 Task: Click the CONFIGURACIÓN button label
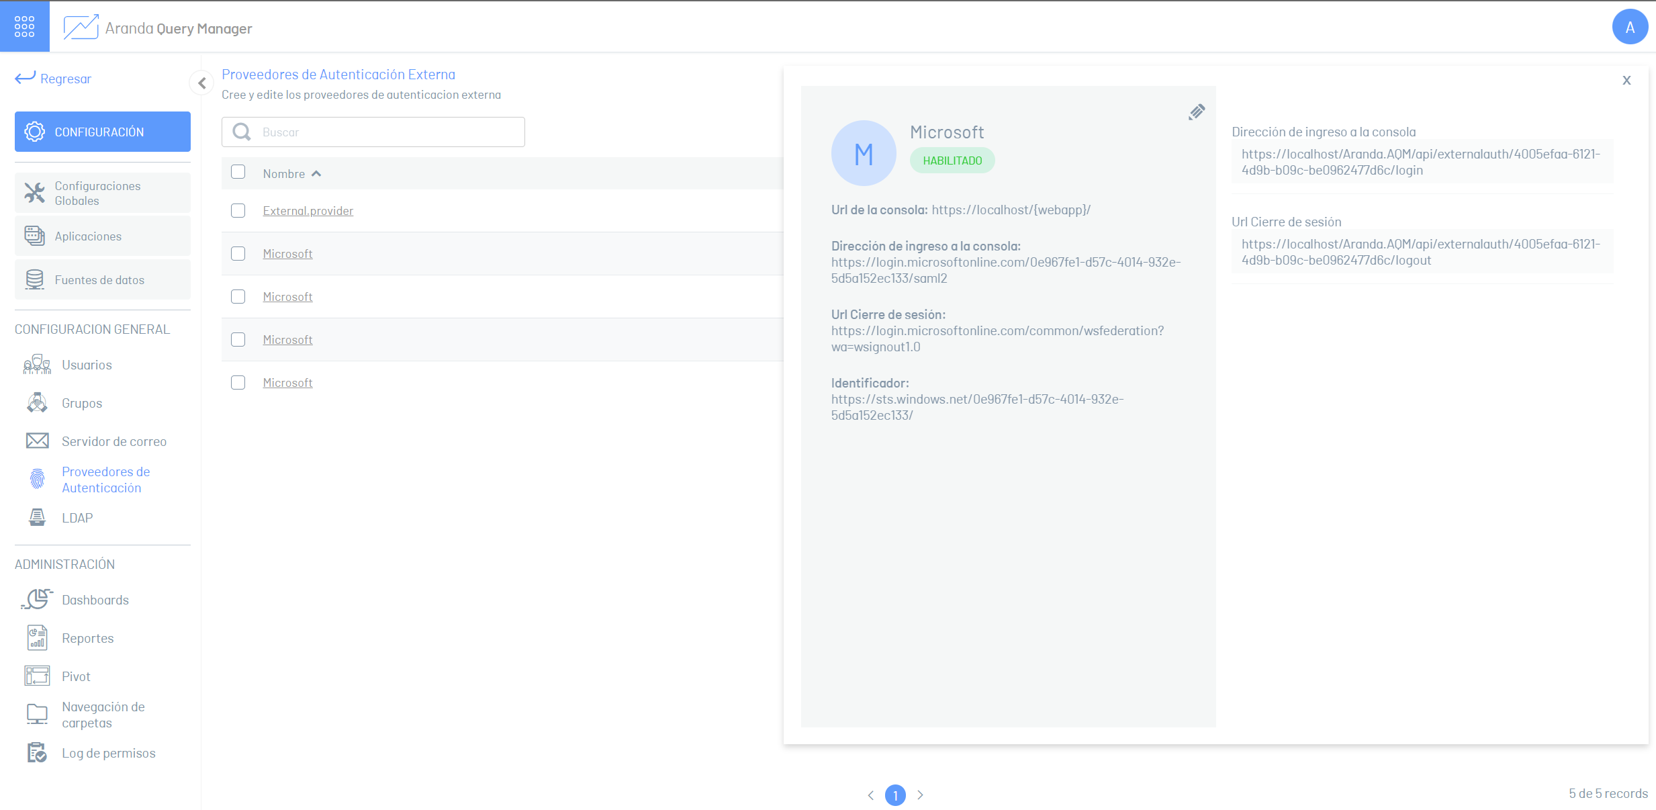99,132
